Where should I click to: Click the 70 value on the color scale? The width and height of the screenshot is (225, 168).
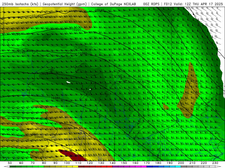coord(33,163)
